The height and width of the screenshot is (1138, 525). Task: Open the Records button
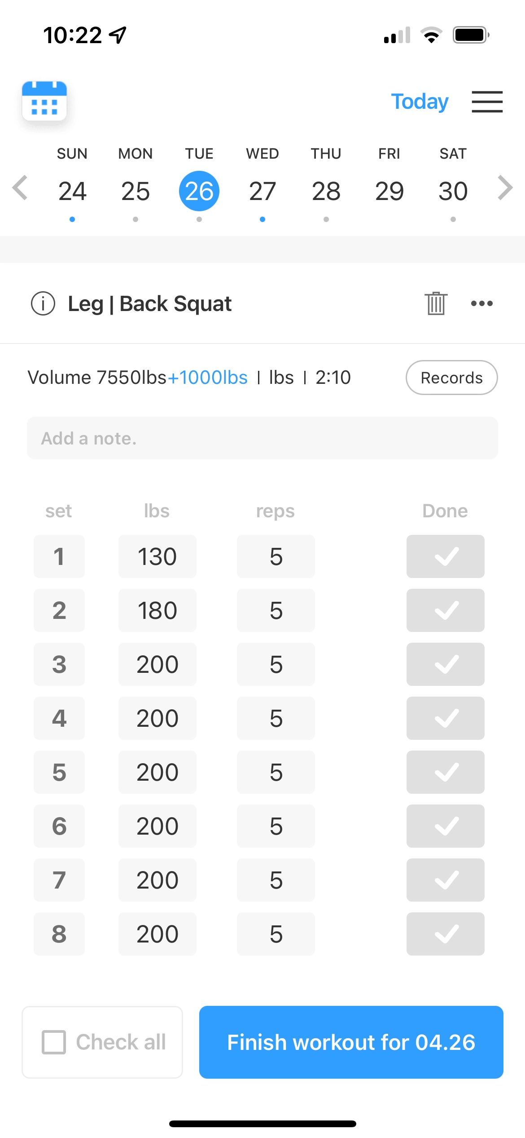tap(451, 378)
